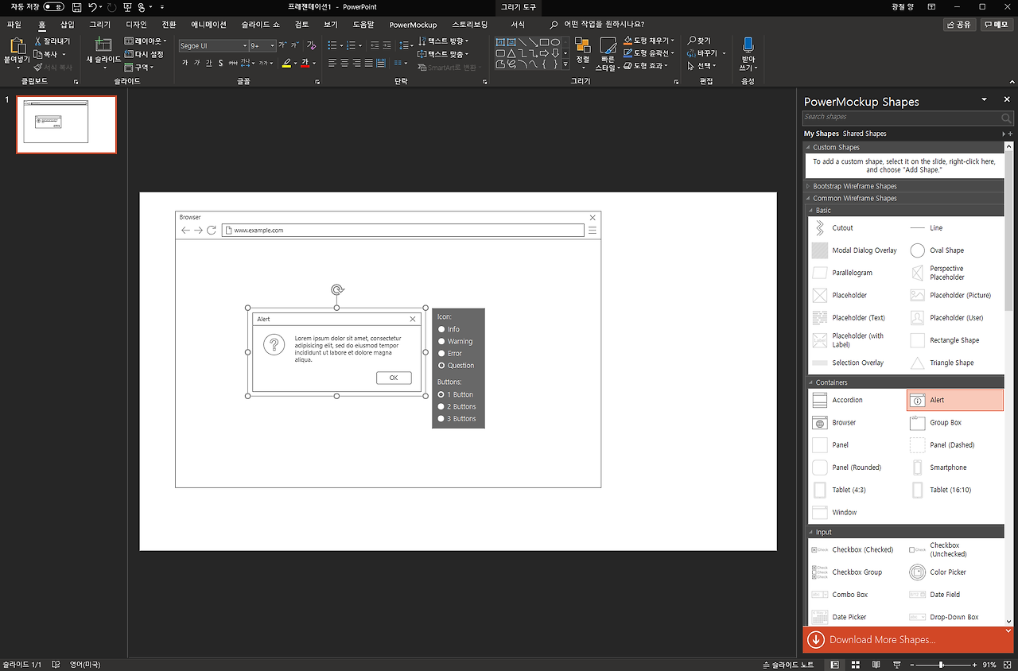Click the Cut (잘라내기) scissors icon
This screenshot has height=671, width=1018.
click(37, 41)
